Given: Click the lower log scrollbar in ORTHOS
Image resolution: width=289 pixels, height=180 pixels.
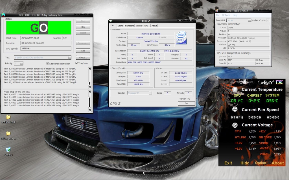Looking at the screenshot, I should (89, 101).
